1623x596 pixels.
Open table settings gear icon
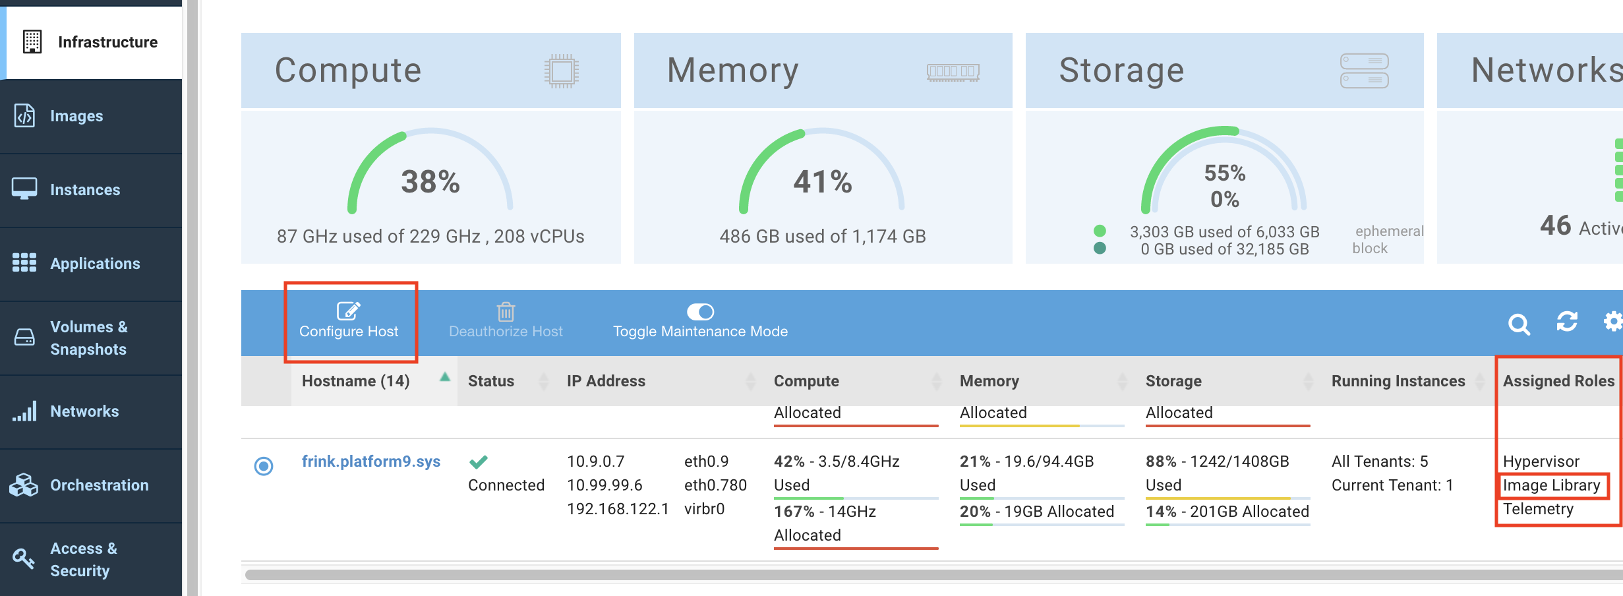tap(1612, 322)
